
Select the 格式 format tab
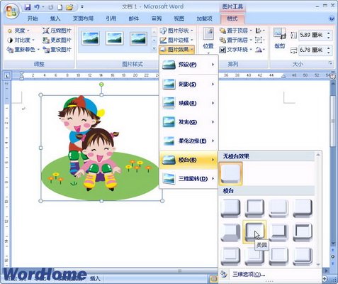(232, 18)
